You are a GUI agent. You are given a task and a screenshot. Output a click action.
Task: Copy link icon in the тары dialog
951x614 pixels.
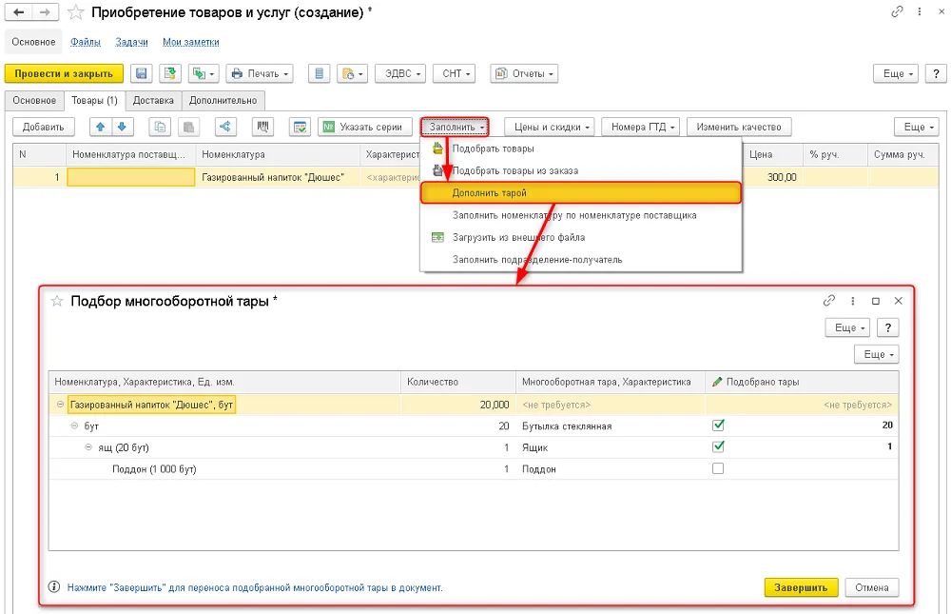tap(828, 301)
